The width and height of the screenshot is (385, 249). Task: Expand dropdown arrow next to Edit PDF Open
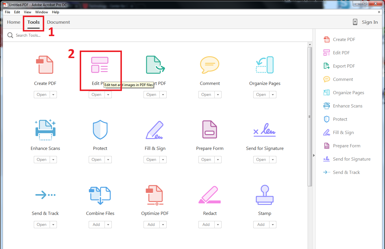108,95
